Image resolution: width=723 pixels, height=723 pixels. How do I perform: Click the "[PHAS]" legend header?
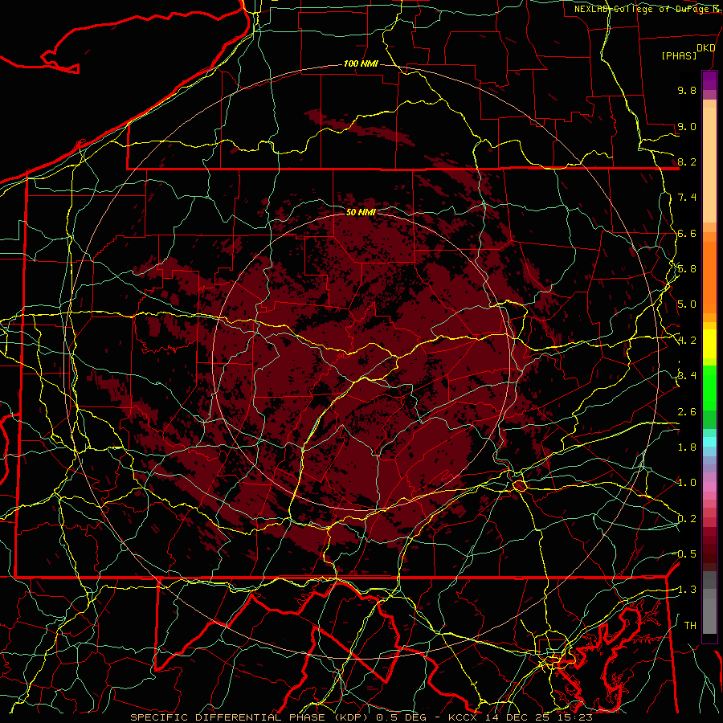(679, 55)
